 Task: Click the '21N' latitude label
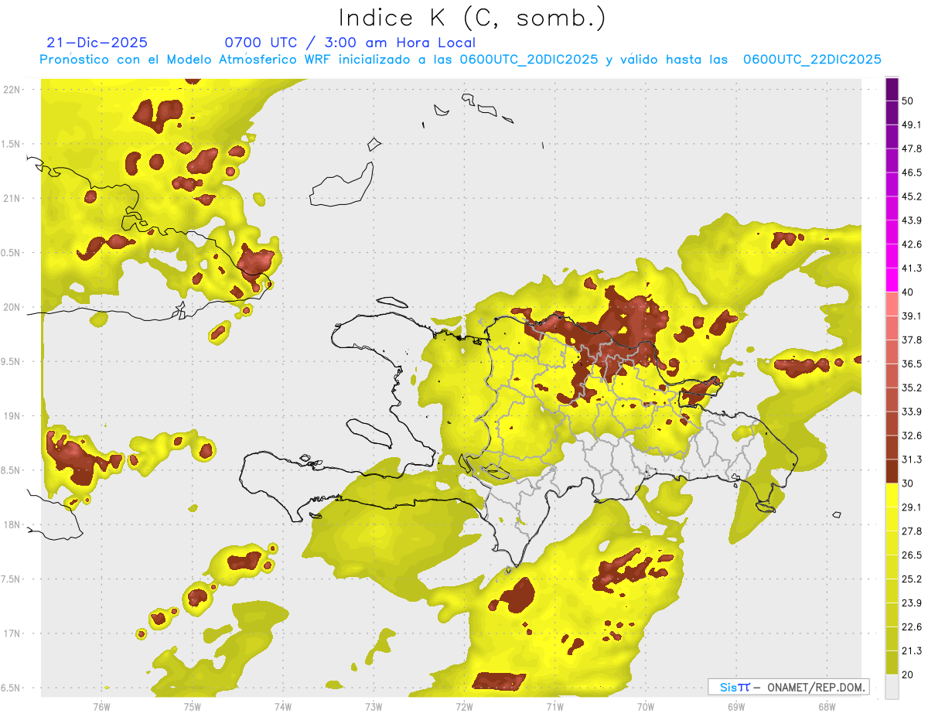pyautogui.click(x=12, y=199)
